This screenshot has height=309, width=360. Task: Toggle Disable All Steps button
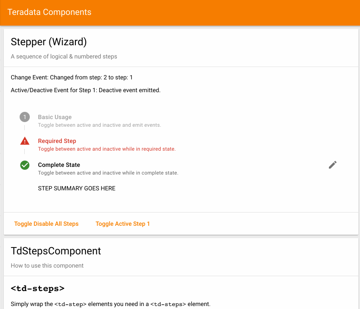pos(46,224)
